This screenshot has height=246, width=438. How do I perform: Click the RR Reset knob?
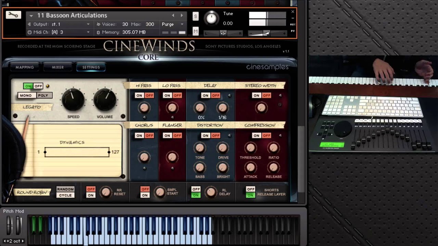coord(106,192)
